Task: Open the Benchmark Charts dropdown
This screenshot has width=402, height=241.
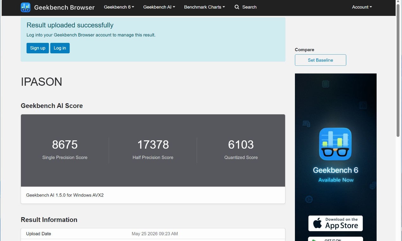Action: (204, 7)
